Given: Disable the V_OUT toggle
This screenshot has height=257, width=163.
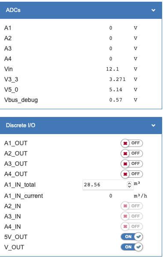Looking at the screenshot, I should (132, 247).
